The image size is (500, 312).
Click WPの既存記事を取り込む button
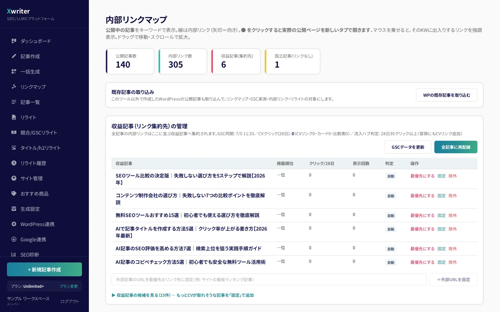(447, 95)
